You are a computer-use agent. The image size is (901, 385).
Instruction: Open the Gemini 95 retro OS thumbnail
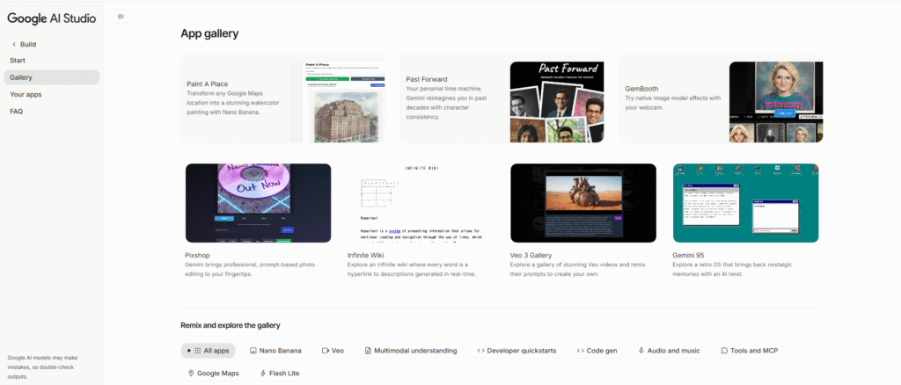click(x=745, y=203)
